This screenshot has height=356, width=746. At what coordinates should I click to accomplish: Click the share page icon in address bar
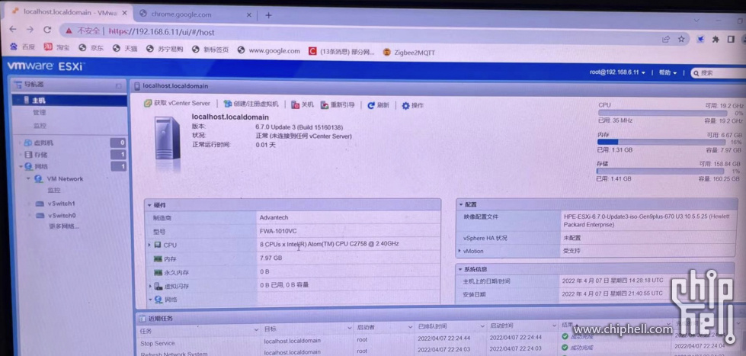pyautogui.click(x=666, y=40)
